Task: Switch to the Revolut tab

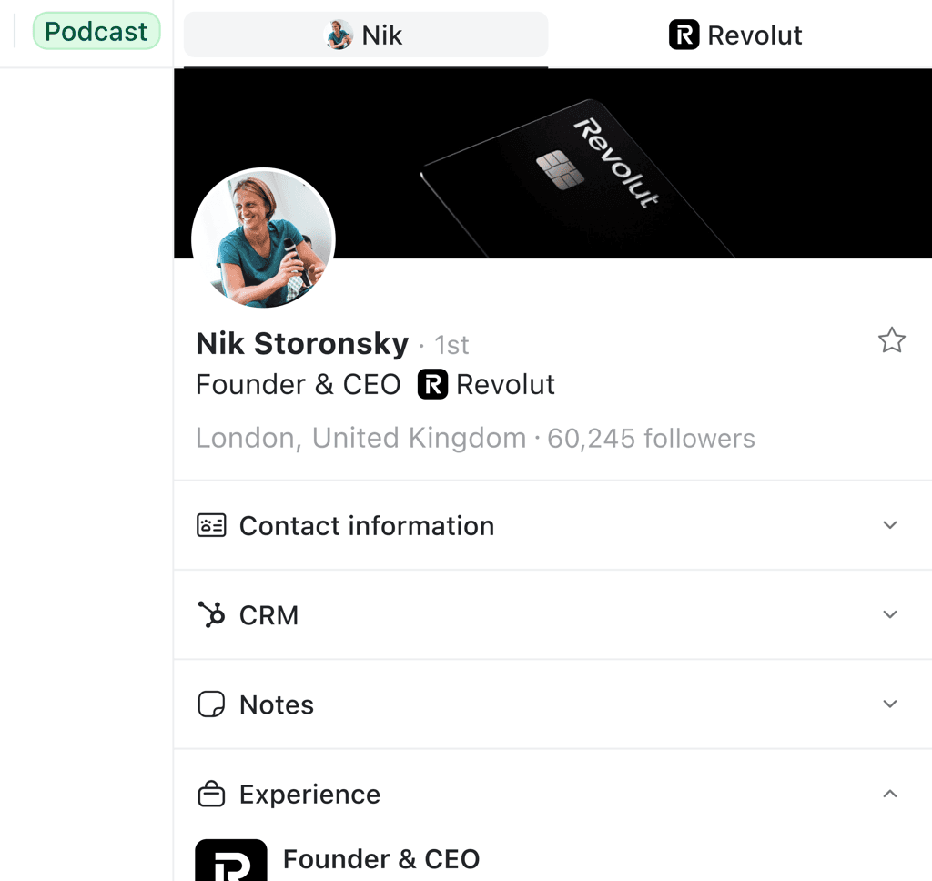Action: click(x=734, y=35)
